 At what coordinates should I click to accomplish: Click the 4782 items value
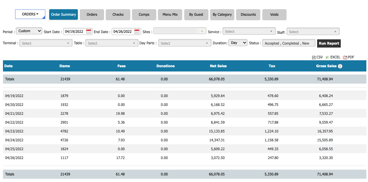pos(64,131)
